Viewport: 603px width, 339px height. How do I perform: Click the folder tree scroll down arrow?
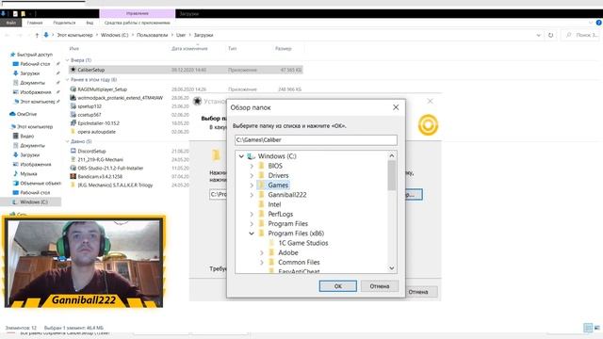(392, 268)
